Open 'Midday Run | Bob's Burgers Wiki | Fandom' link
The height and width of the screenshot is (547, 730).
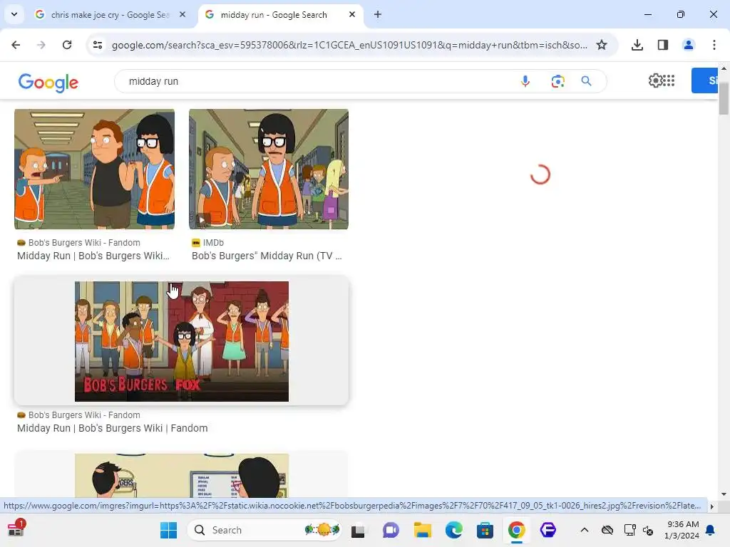[112, 428]
